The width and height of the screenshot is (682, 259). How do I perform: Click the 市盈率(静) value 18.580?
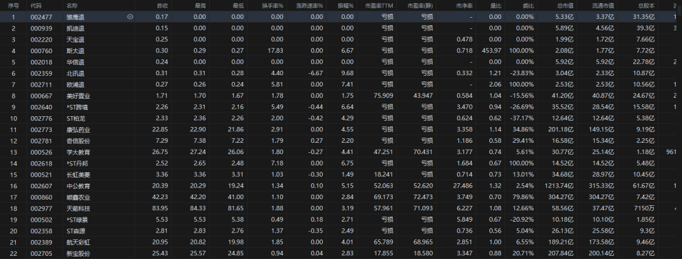coord(424,254)
